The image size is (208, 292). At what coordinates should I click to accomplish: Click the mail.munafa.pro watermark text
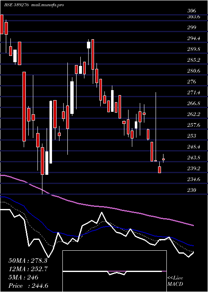pos(47,5)
